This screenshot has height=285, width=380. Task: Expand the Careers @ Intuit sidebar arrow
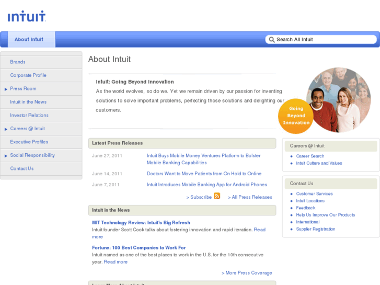pyautogui.click(x=6, y=129)
